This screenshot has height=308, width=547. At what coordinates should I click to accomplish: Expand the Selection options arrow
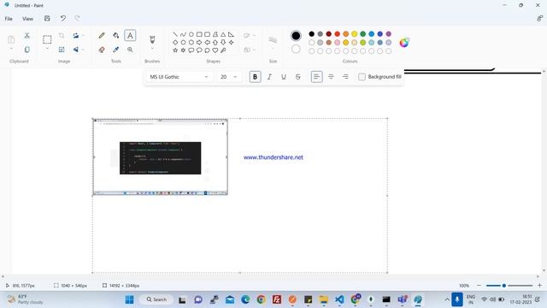(x=47, y=49)
